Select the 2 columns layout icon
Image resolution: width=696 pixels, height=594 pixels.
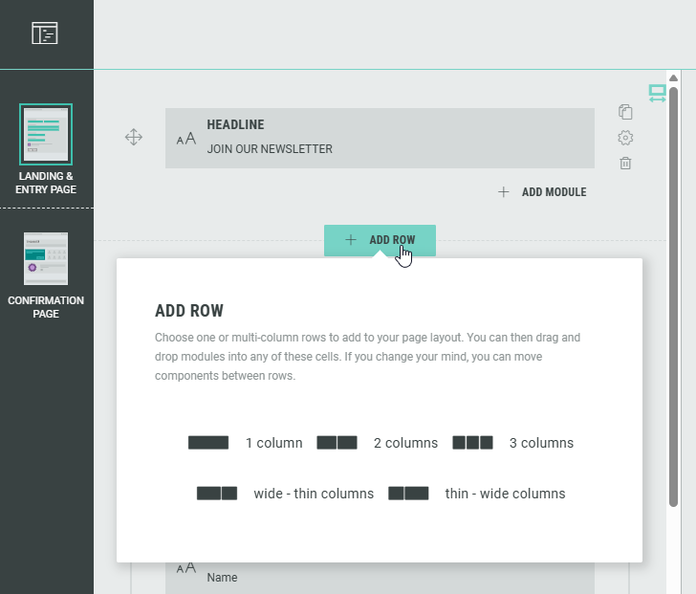337,443
